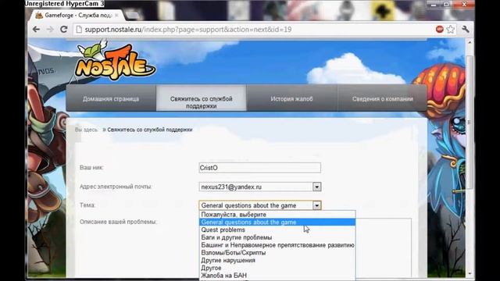Select 'General questions about the game' option
The width and height of the screenshot is (500, 281).
pos(277,222)
